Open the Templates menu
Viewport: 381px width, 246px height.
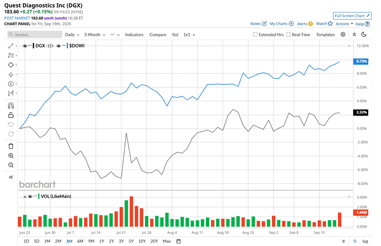coord(325,35)
